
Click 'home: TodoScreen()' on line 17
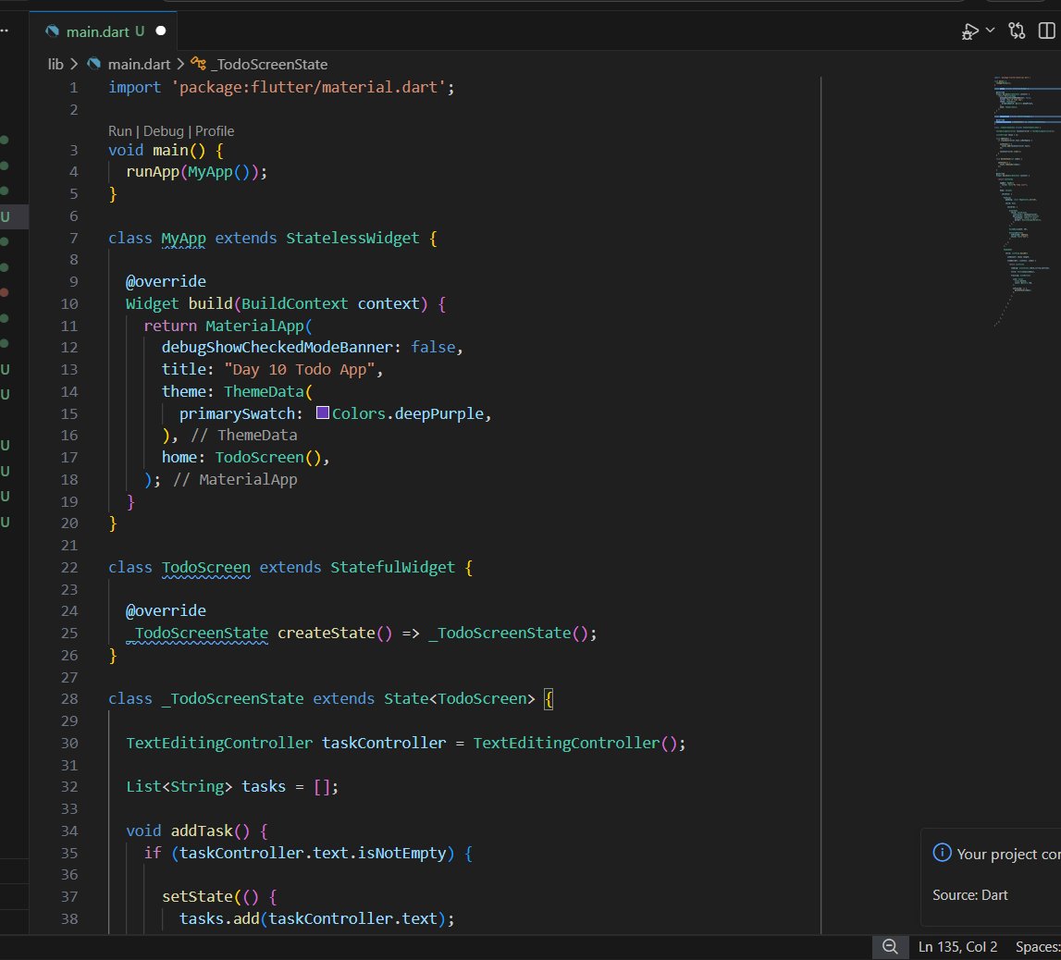click(241, 457)
